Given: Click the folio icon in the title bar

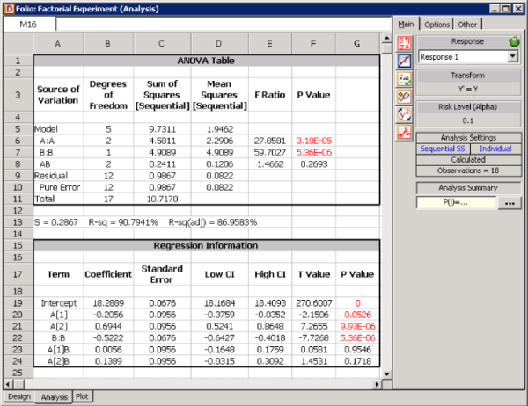Looking at the screenshot, I should 9,9.
